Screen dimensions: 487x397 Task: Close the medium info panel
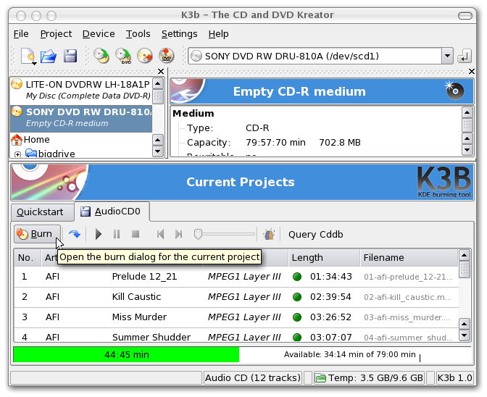point(472,72)
